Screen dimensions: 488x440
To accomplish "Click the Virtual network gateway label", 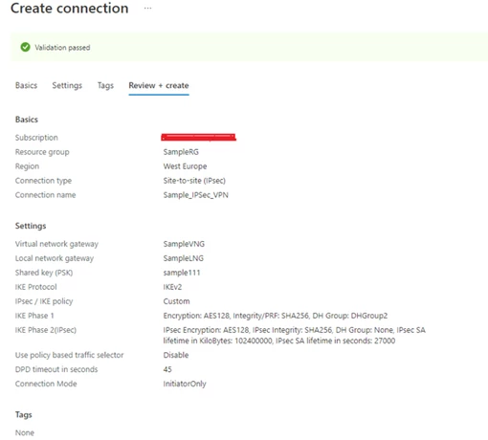I will coord(56,244).
